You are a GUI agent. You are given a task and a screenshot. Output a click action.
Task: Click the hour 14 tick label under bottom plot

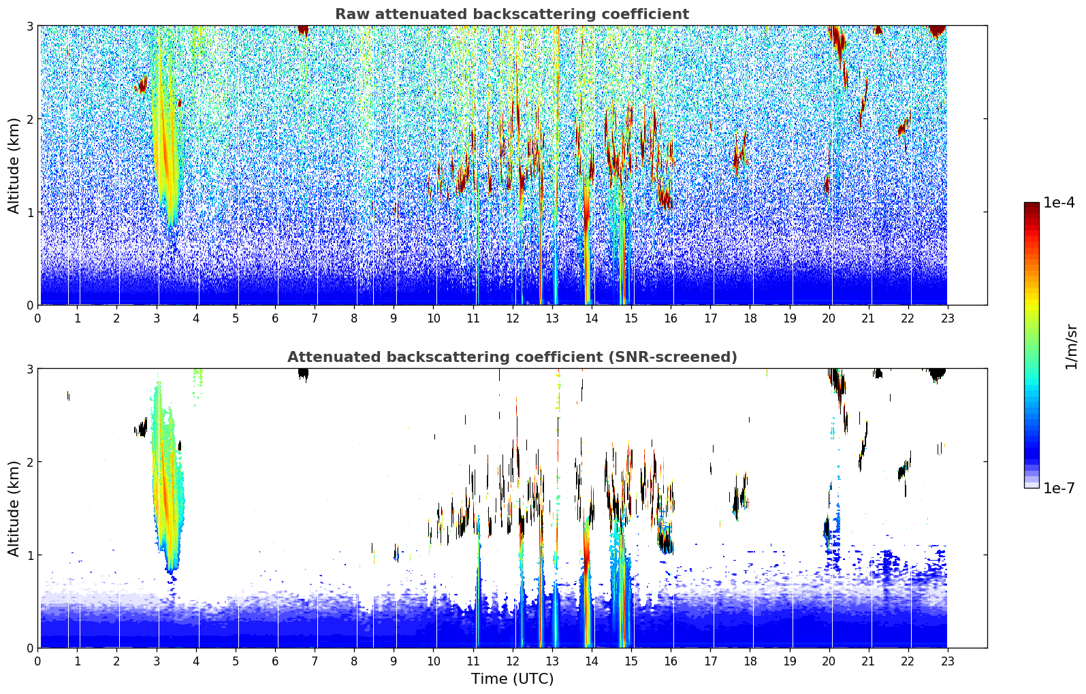click(x=591, y=661)
